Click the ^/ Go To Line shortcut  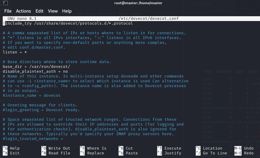[211, 153]
